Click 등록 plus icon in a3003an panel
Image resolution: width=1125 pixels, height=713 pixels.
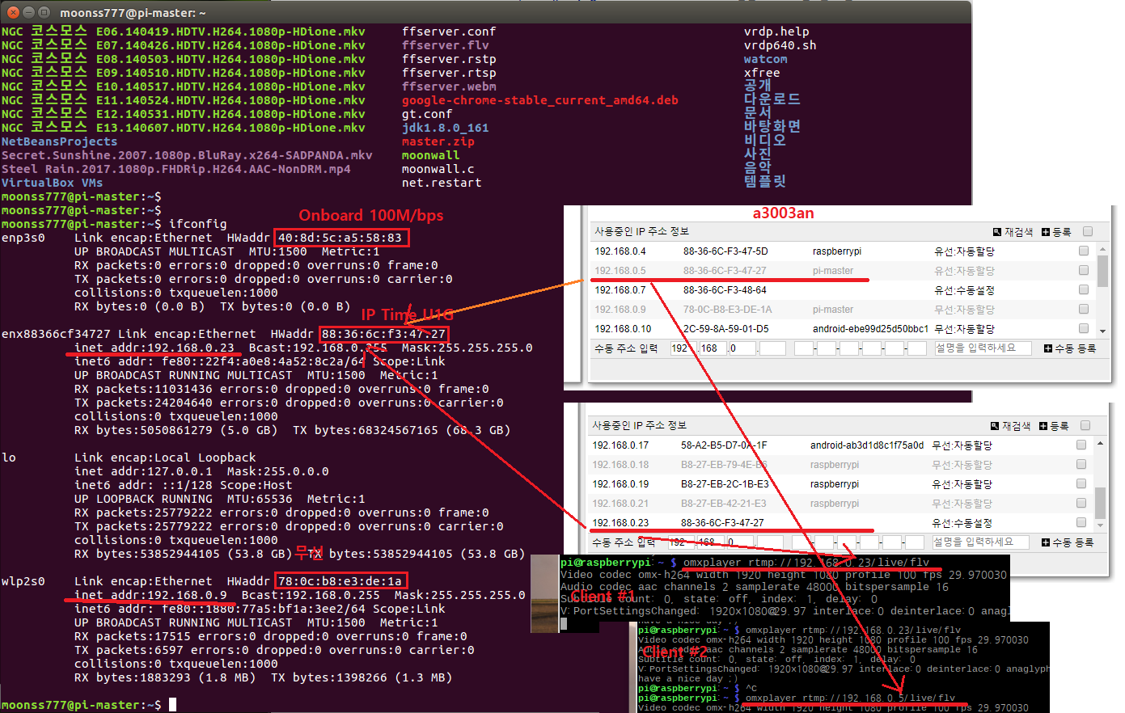(x=1046, y=232)
